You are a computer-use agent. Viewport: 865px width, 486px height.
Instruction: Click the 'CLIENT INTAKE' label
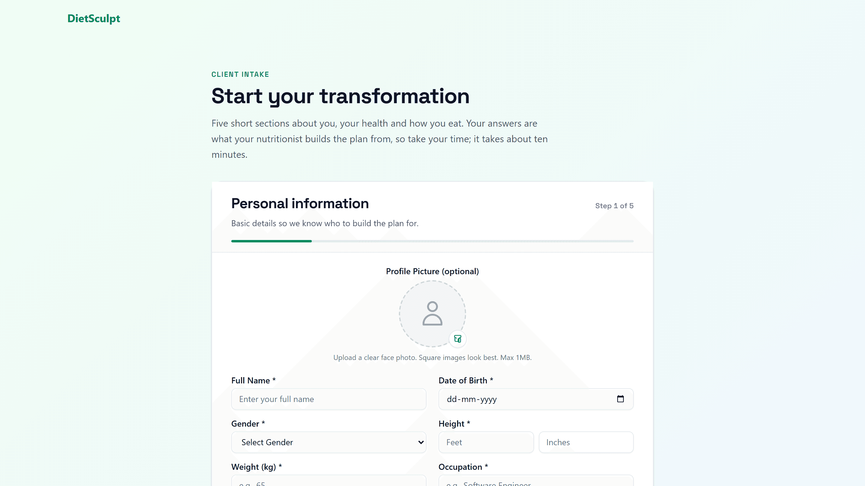tap(240, 74)
